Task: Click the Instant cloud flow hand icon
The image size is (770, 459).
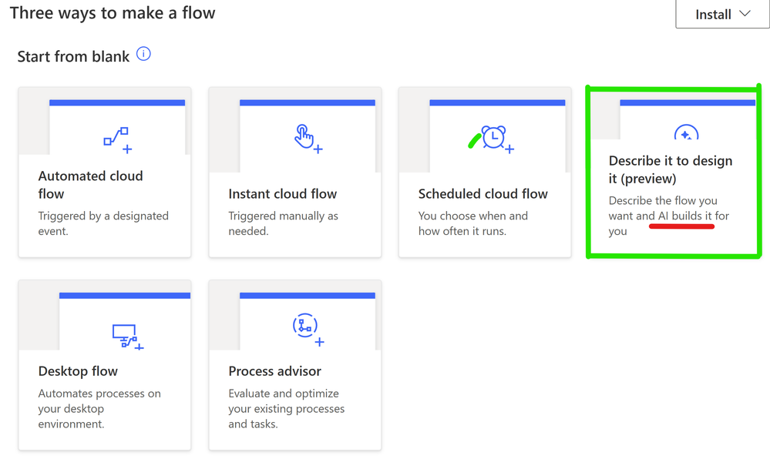Action: [x=308, y=139]
